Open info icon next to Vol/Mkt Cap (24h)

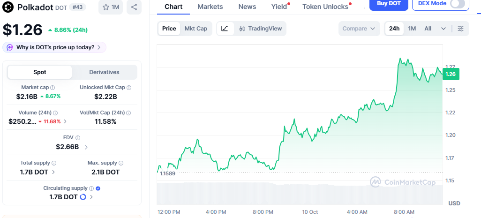click(x=129, y=113)
